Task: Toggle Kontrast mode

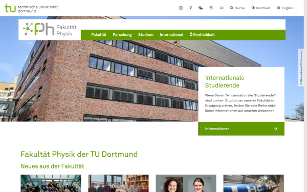Action: (260, 8)
